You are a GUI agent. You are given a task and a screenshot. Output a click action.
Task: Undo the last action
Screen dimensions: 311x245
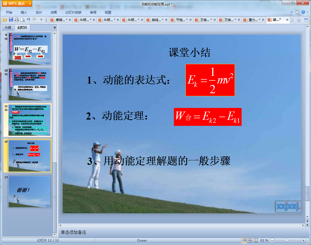[28, 19]
